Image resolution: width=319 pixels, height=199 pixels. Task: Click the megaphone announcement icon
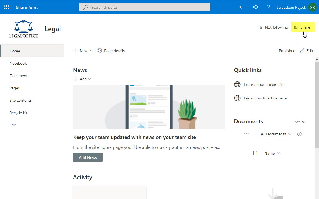241,7
